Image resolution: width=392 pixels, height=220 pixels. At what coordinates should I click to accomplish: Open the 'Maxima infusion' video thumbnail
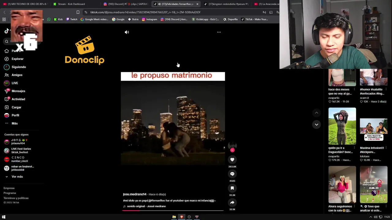click(x=374, y=126)
